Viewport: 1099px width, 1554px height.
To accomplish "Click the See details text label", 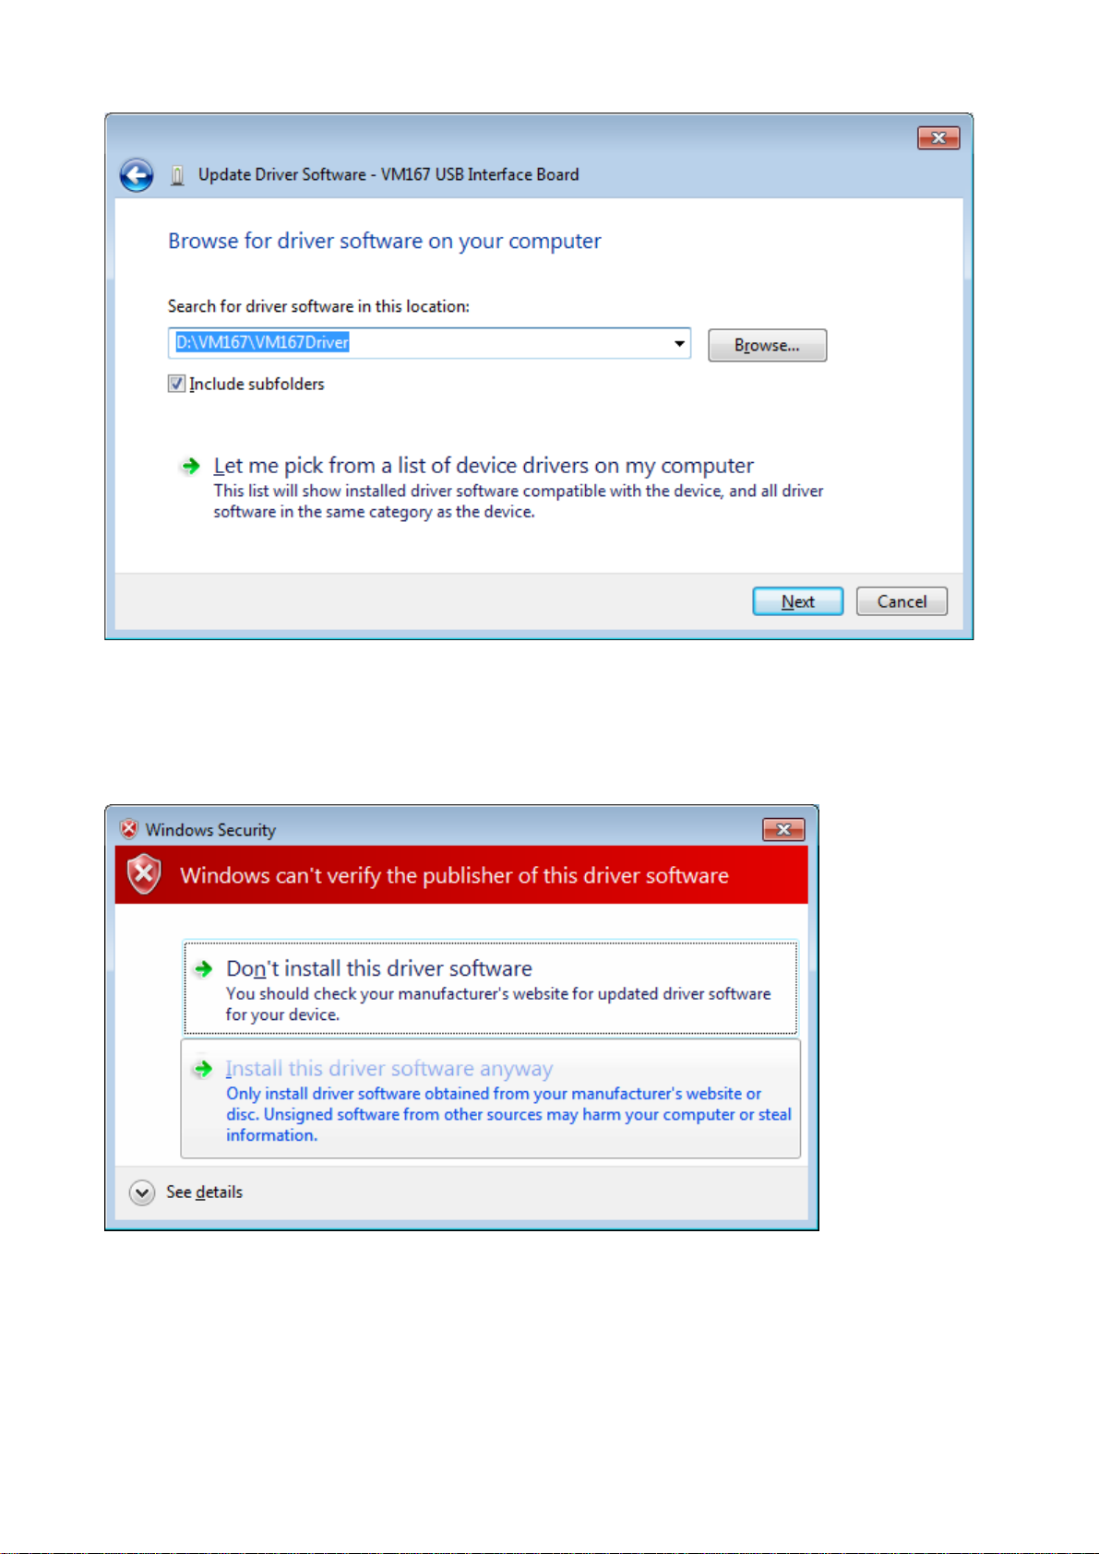I will point(204,1192).
